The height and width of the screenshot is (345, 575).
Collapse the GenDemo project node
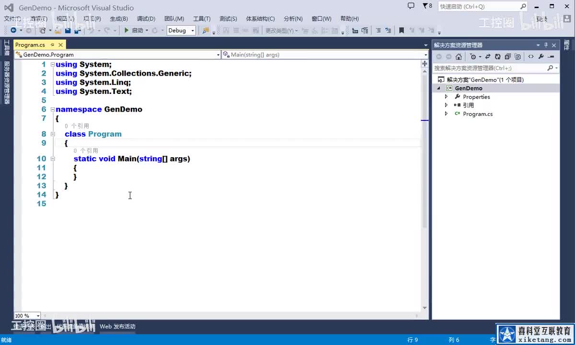[438, 88]
